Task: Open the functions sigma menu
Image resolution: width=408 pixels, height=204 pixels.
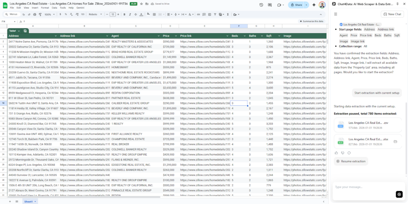Action: pos(228,15)
